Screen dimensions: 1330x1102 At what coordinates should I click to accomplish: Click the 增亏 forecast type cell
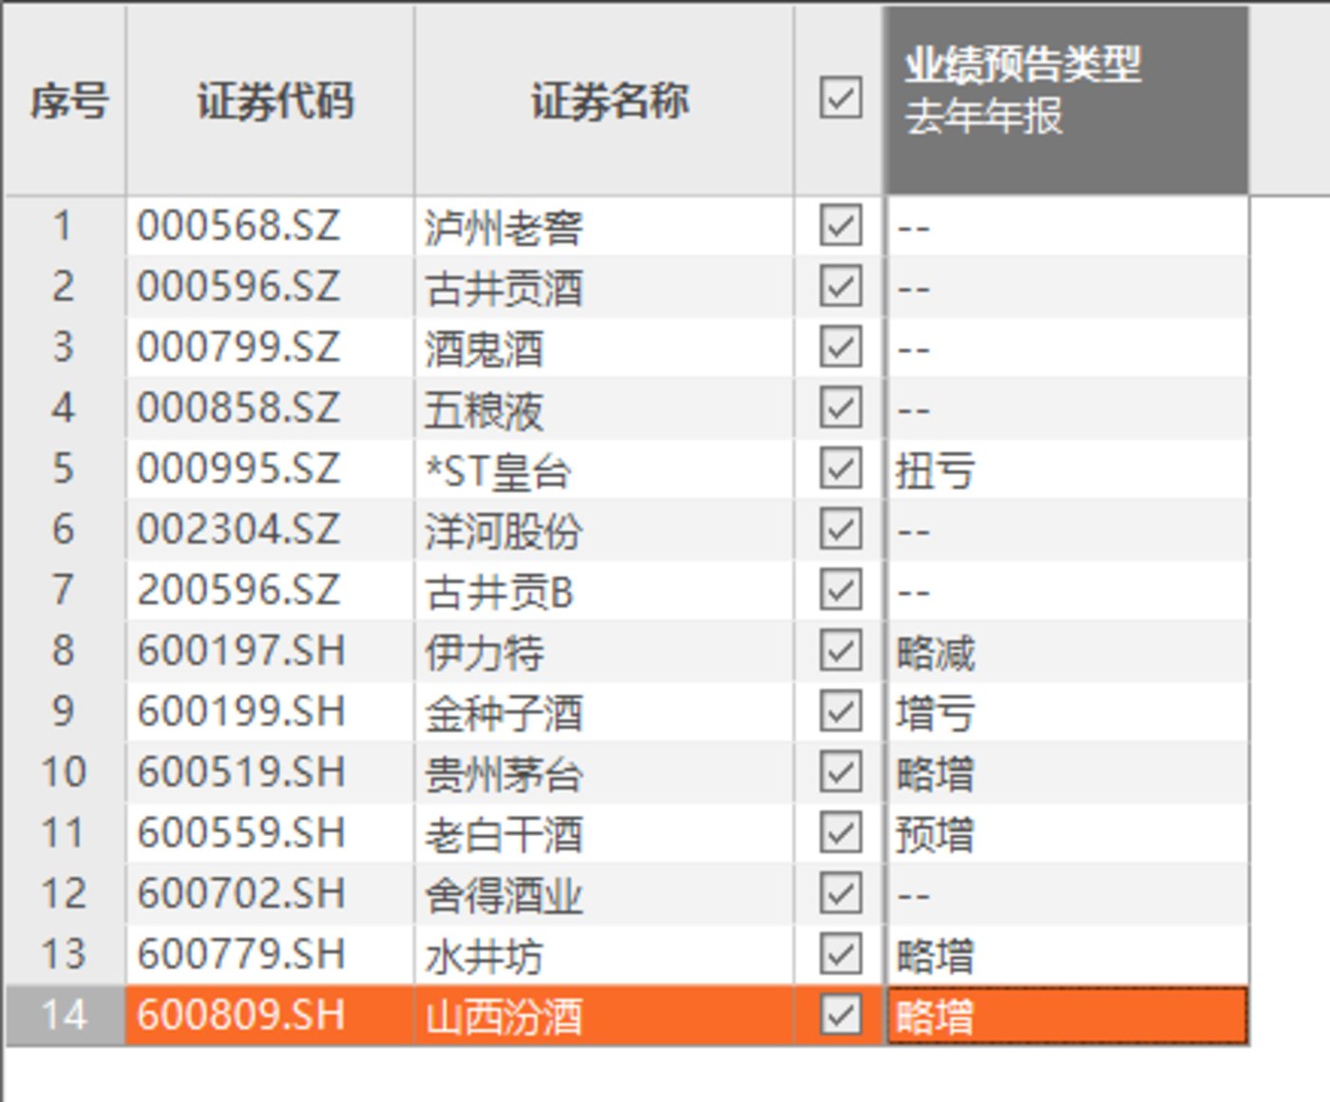(1067, 712)
